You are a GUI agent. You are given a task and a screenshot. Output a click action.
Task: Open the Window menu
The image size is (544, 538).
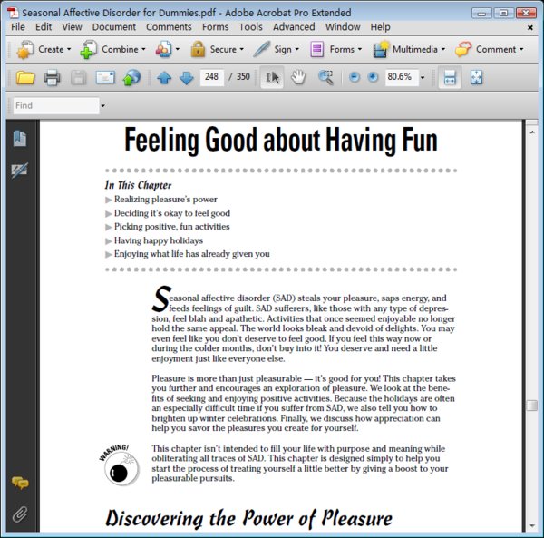point(343,26)
